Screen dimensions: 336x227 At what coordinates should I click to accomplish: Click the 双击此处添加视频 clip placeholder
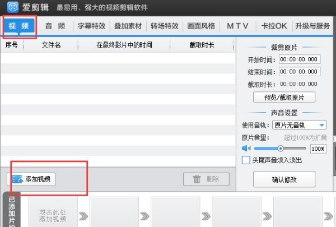(53, 212)
